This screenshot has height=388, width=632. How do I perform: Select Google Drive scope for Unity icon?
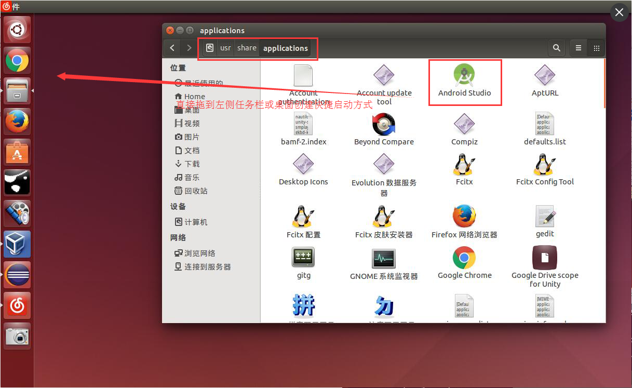[x=545, y=258]
